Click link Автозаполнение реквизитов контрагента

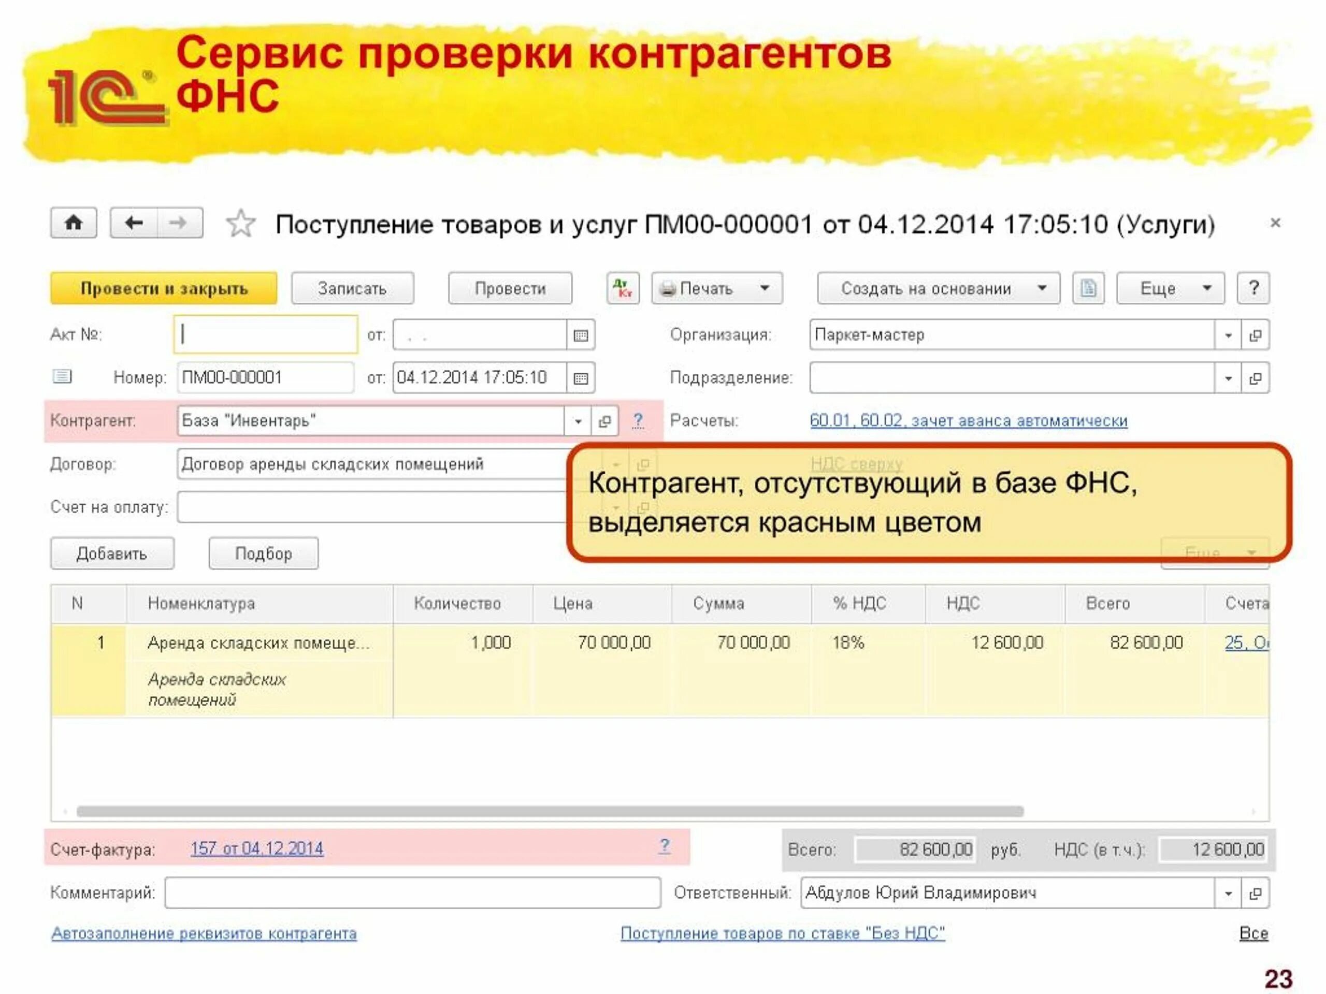tap(204, 933)
